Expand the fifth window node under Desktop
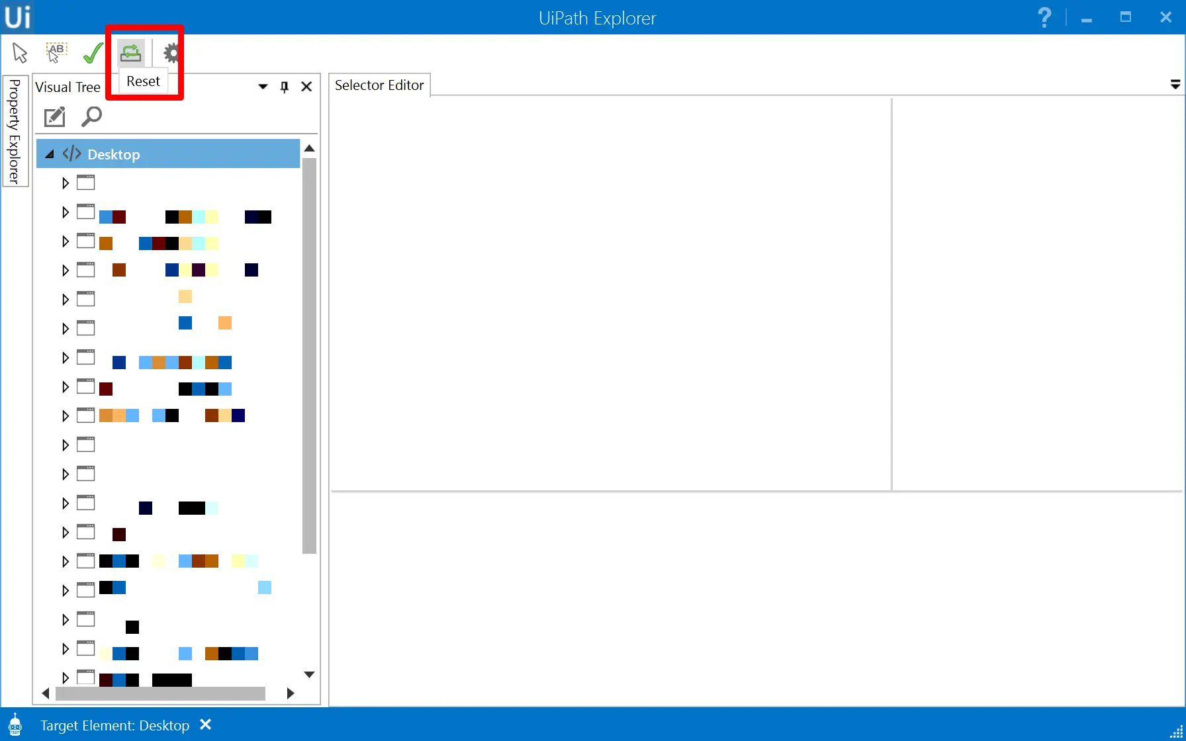 click(x=65, y=300)
